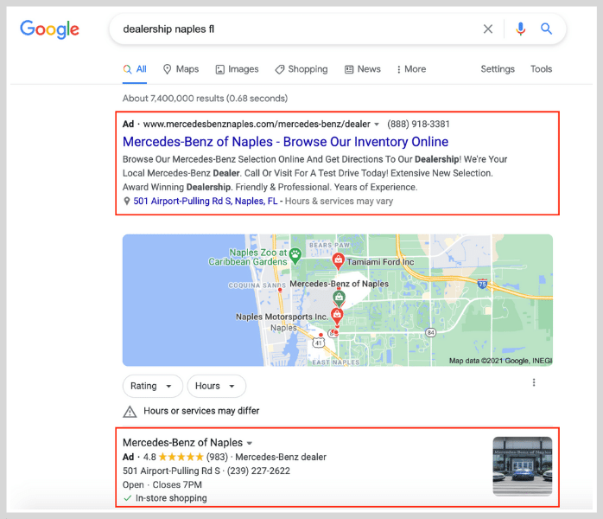603x519 pixels.
Task: Switch to the Maps tab
Action: point(181,69)
